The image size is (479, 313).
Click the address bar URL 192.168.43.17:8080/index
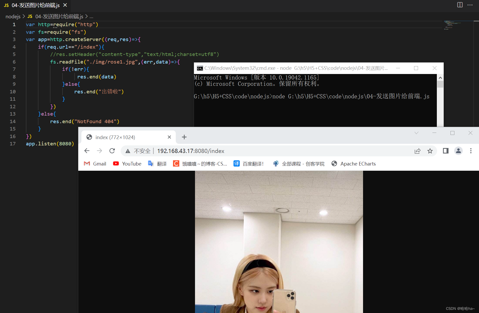pos(191,151)
